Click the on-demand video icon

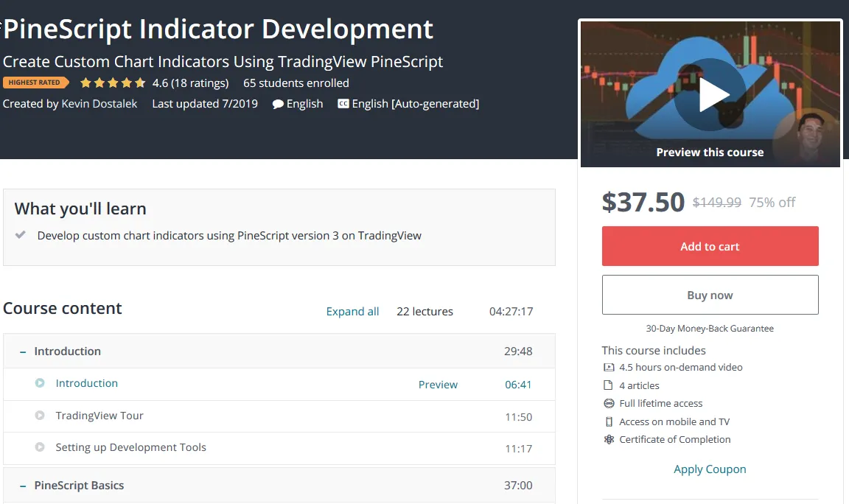click(x=609, y=367)
